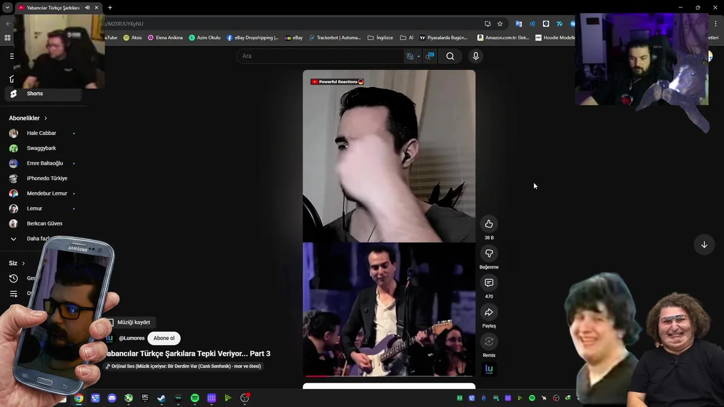Image resolution: width=724 pixels, height=407 pixels.
Task: Open the İngilizce bookmarks folder
Action: tap(380, 38)
